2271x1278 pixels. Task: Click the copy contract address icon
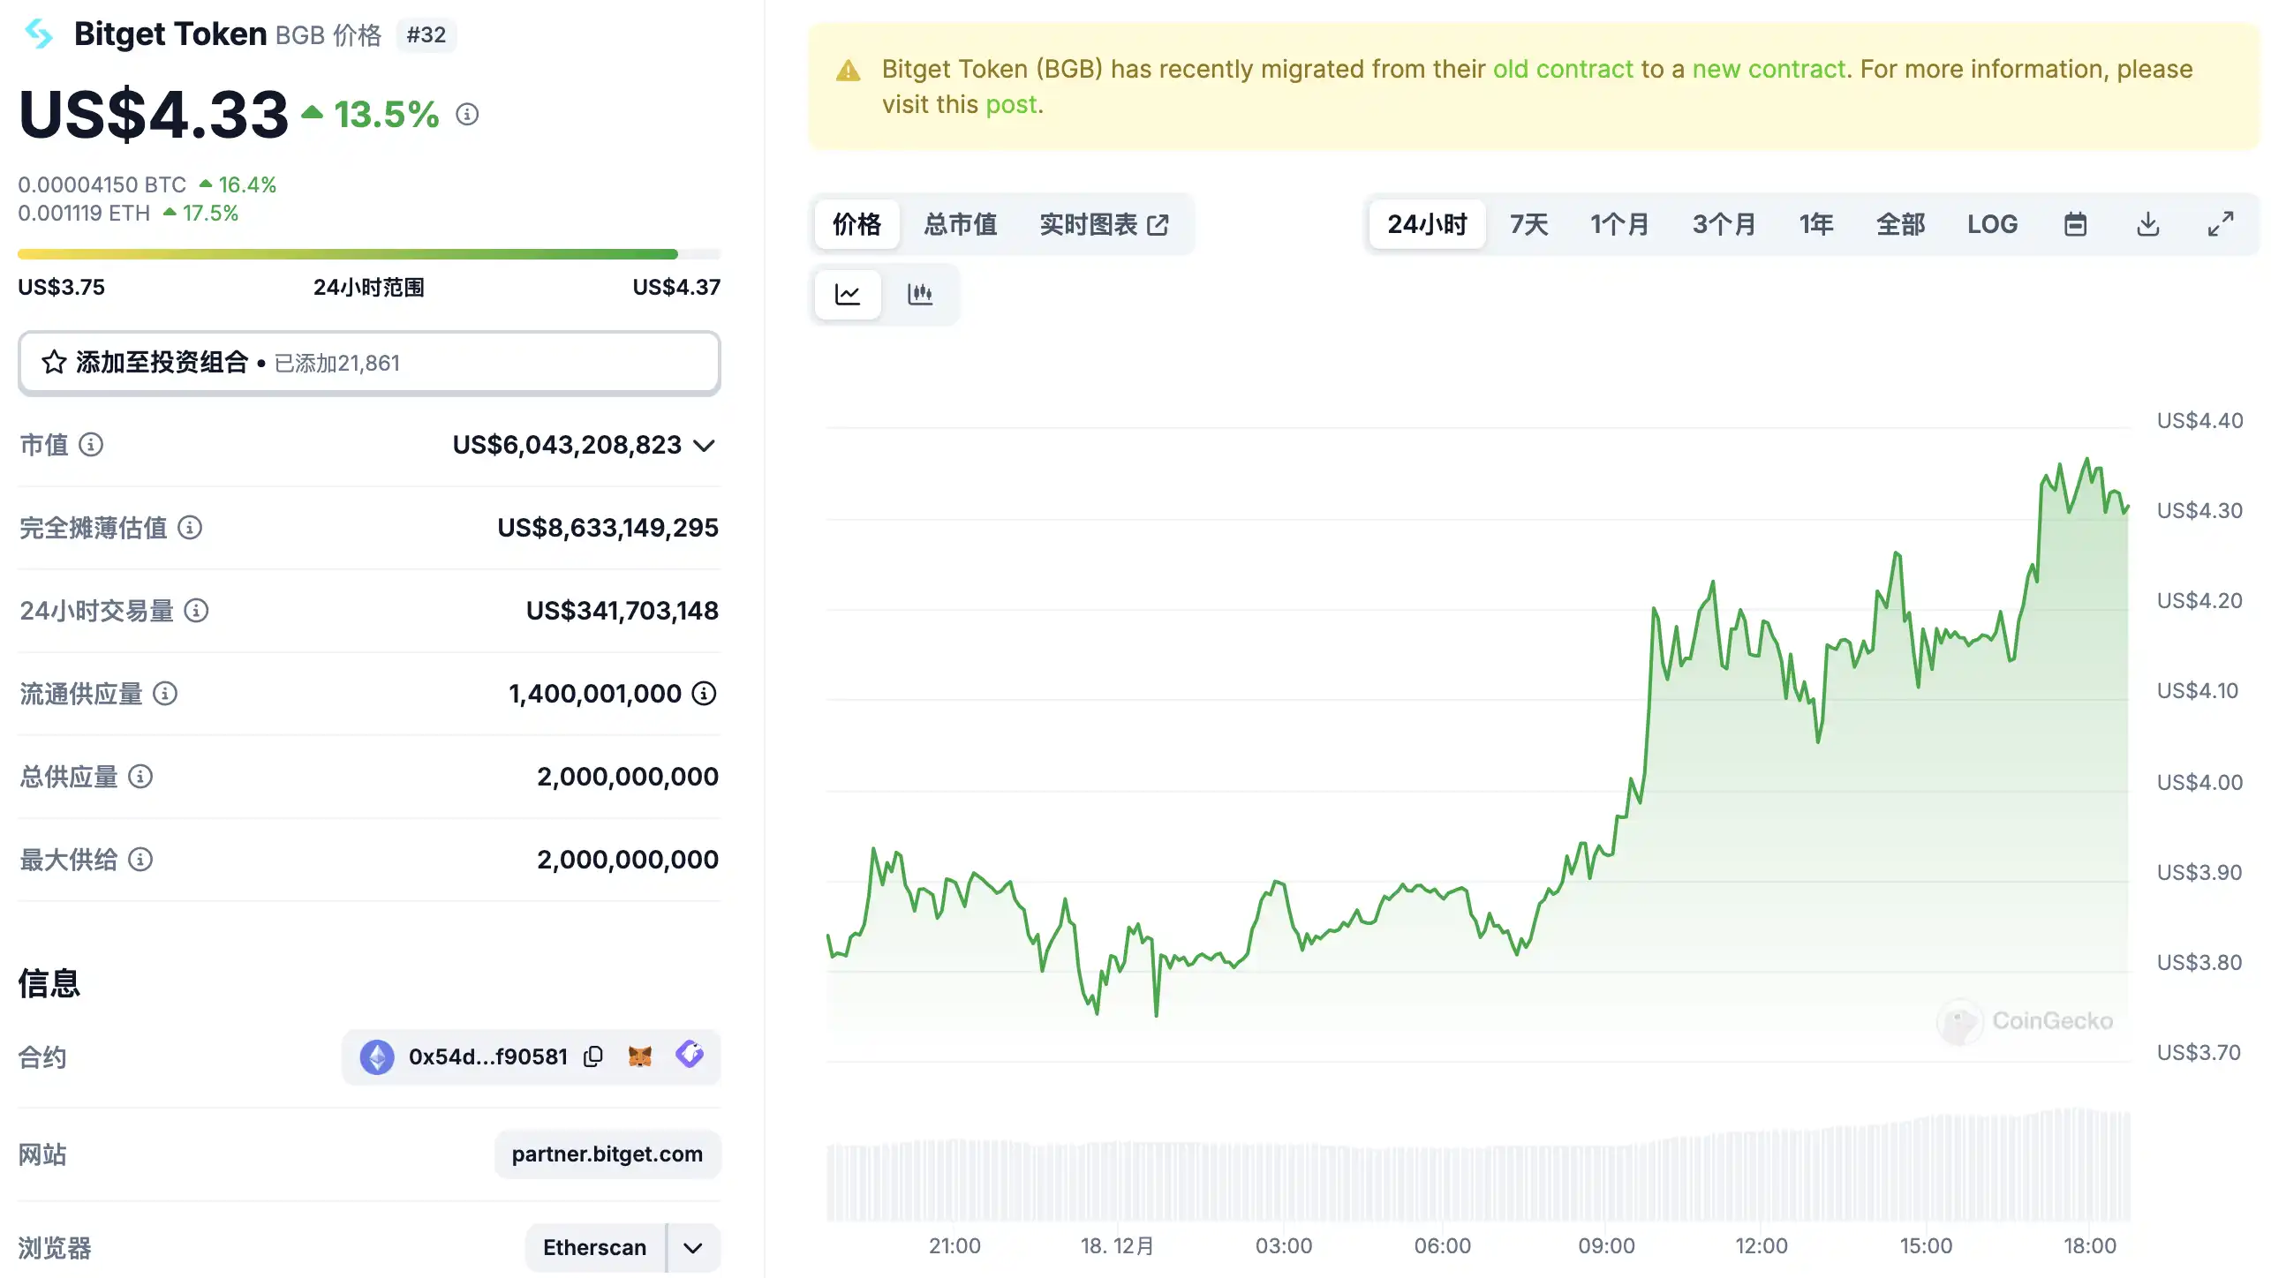(x=593, y=1056)
